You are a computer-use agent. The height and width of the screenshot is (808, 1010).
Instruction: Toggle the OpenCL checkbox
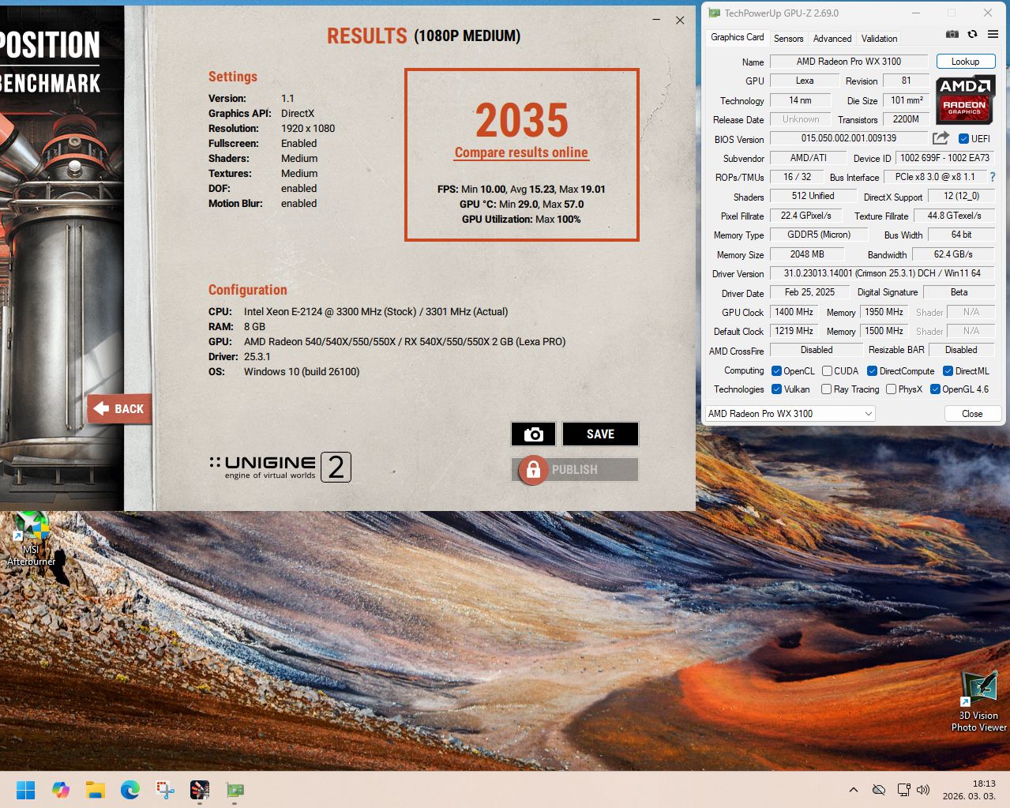pos(776,371)
